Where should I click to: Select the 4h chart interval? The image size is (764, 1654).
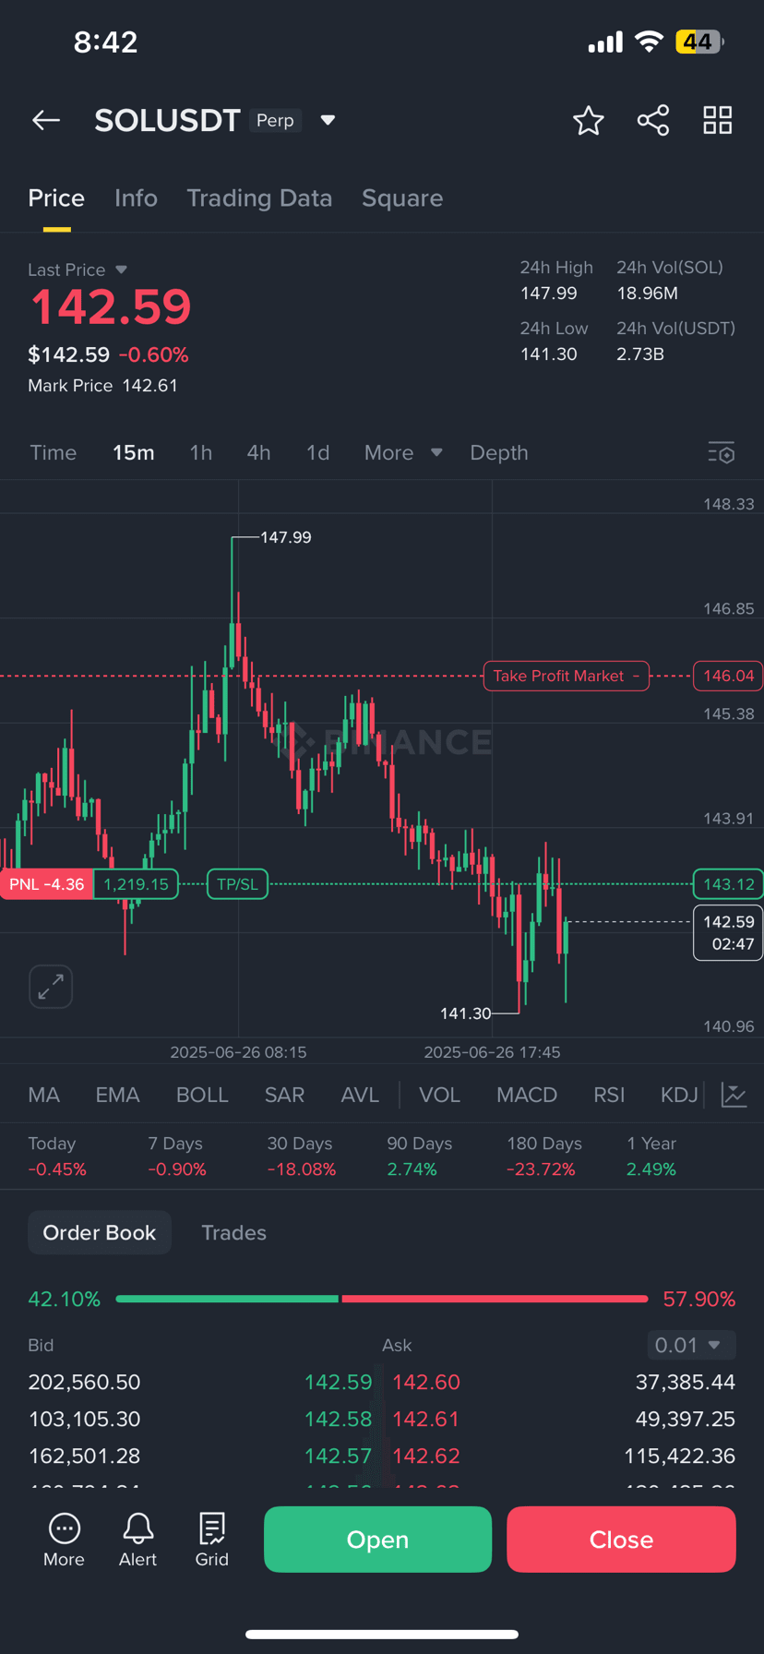point(258,452)
